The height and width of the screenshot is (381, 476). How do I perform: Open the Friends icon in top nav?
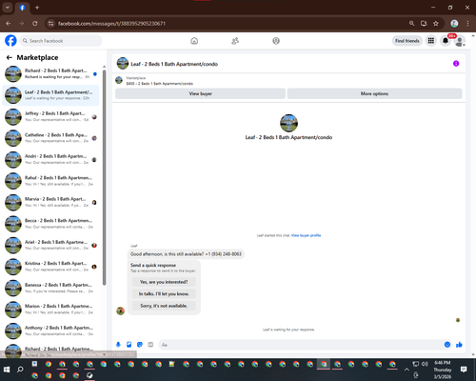tap(235, 41)
